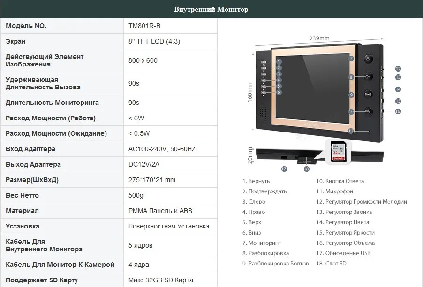Click the '160mm' height dimension label

(250, 92)
